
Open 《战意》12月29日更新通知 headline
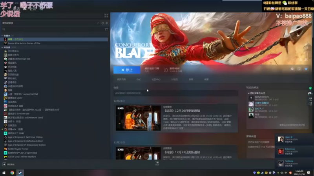[x=182, y=111]
